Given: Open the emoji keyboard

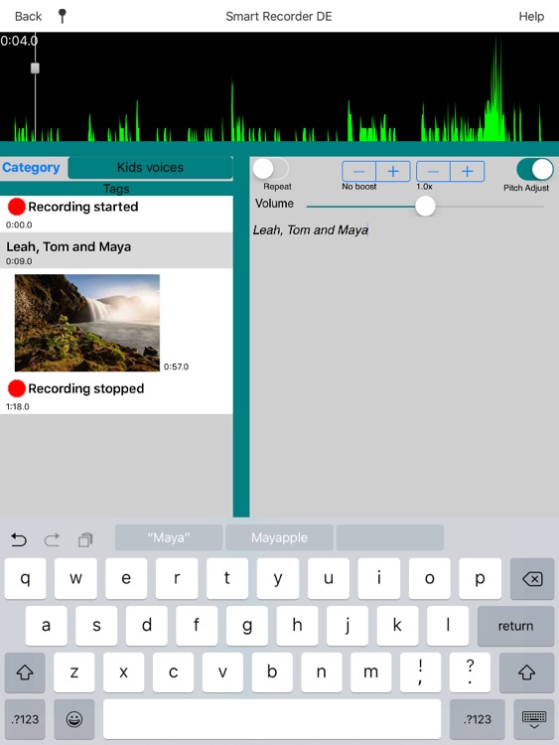Looking at the screenshot, I should coord(74,719).
